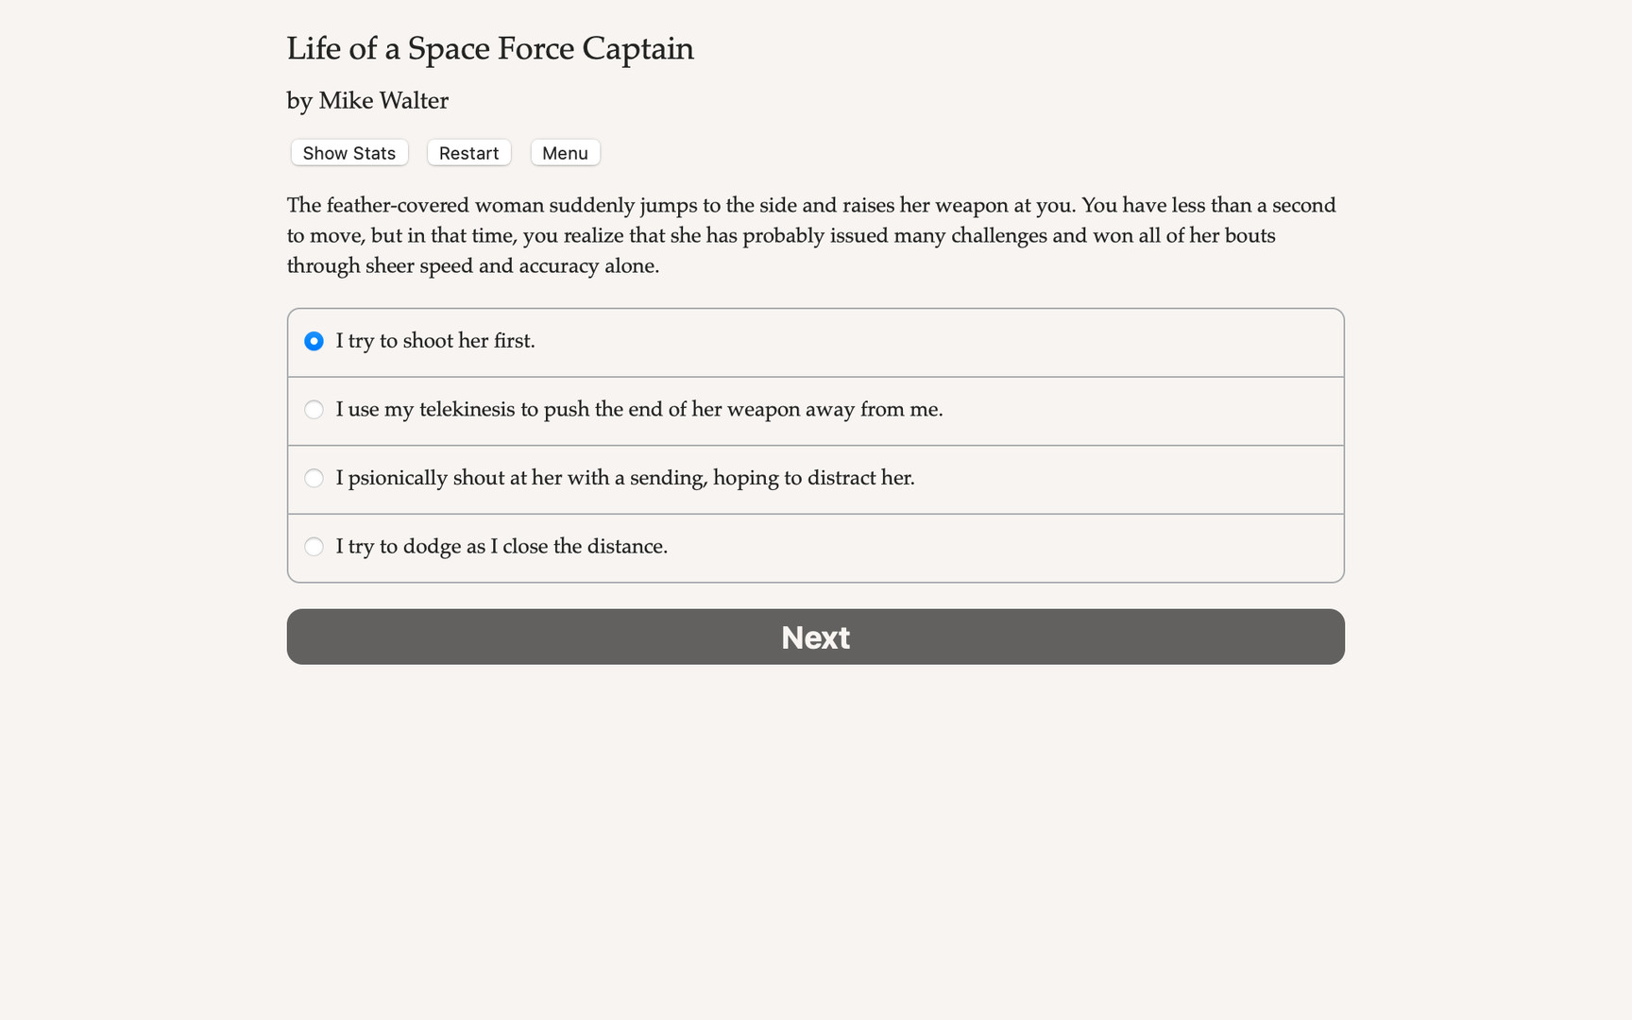Viewport: 1632px width, 1020px height.
Task: Click the author link "by Mike Walter"
Action: tap(366, 100)
